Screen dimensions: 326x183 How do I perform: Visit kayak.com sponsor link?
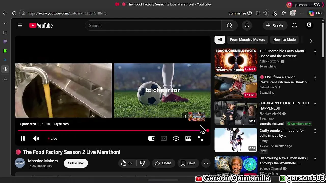tap(61, 124)
